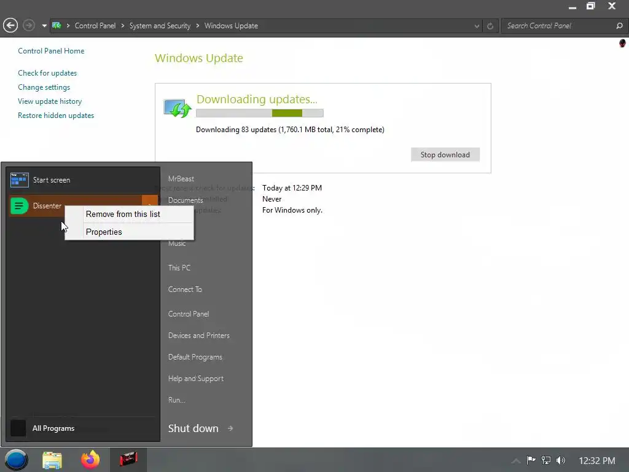Click the Windows Update shield icon

point(178,108)
